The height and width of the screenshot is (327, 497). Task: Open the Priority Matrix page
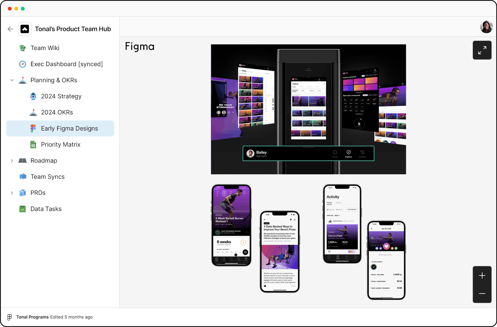(61, 145)
